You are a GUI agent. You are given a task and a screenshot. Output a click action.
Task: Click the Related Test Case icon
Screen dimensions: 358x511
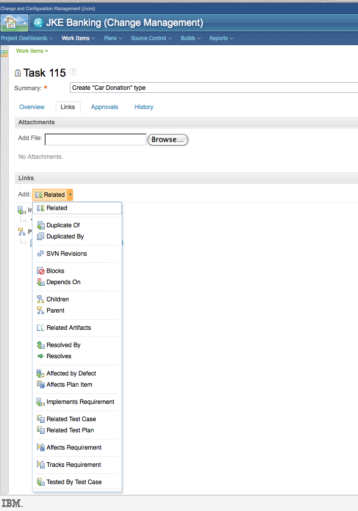tap(41, 419)
